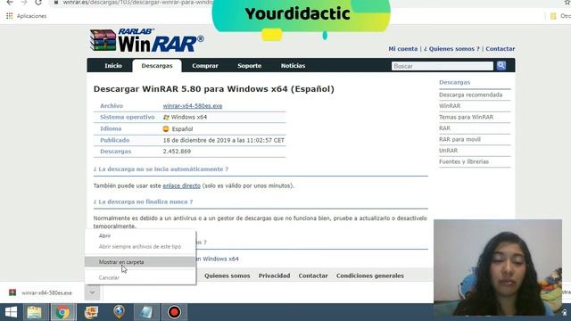Click the browser back arrow

[10, 3]
